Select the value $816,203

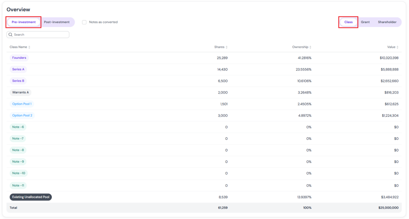(x=391, y=92)
